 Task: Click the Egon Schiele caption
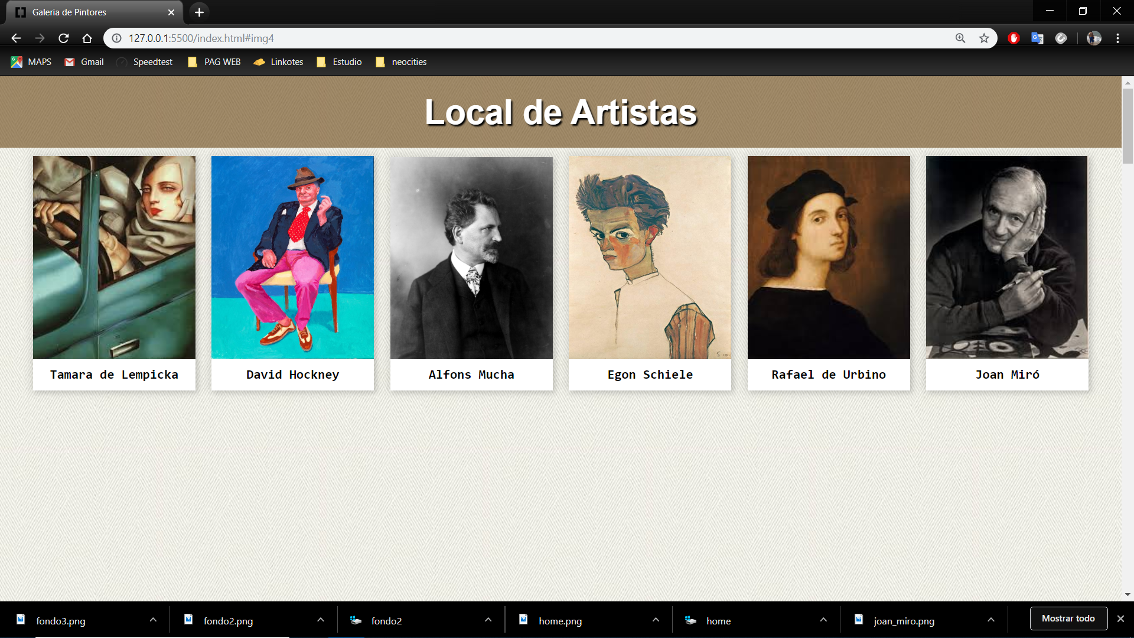[650, 375]
